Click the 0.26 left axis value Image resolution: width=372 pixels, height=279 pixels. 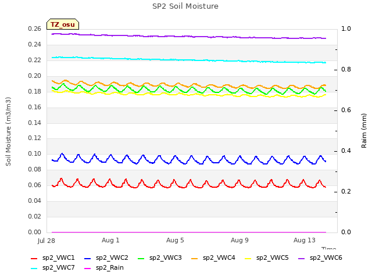tap(34, 29)
